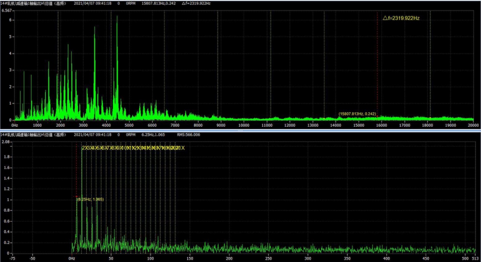Viewport: 481px width, 262px height.
Task: Click the 2X harmonic marker label
Action: point(84,148)
